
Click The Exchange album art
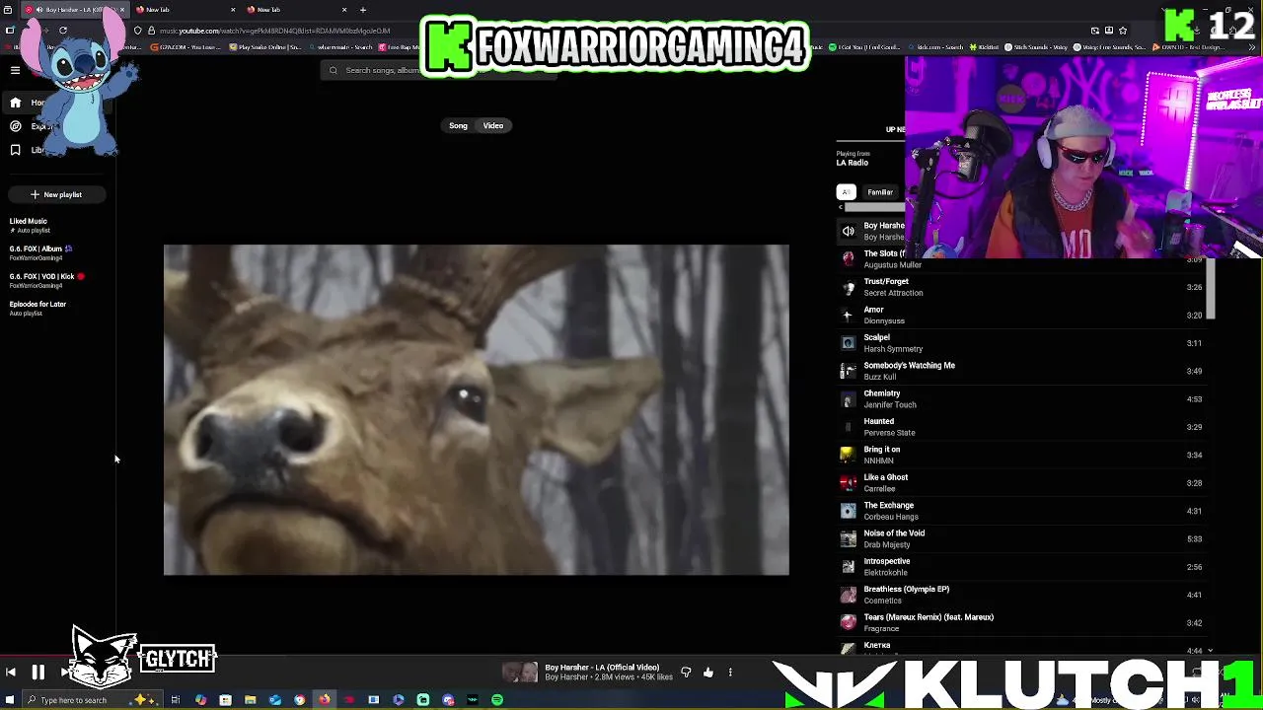coord(848,511)
